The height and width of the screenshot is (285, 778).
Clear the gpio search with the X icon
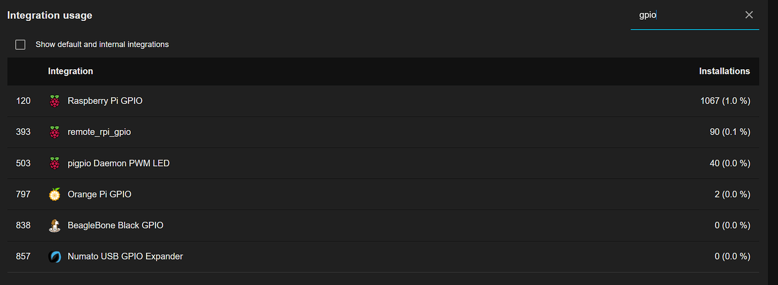tap(749, 15)
